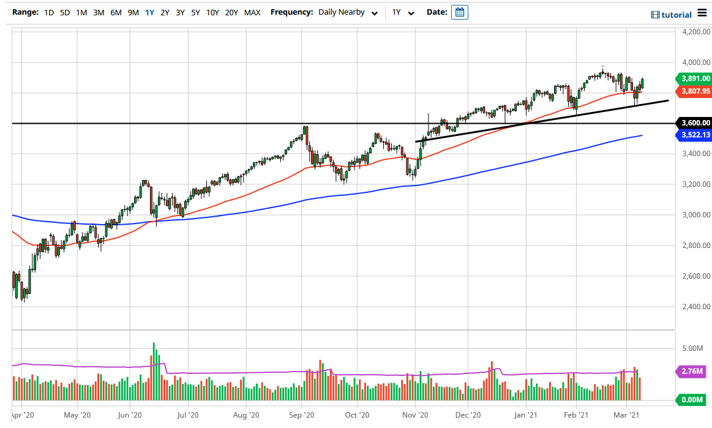Screen dimensions: 712x428
Task: Switch to the 5Y range tab
Action: tap(195, 12)
